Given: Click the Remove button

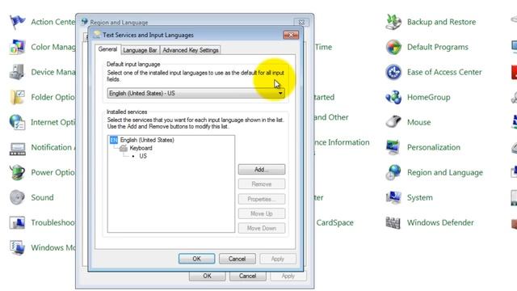Looking at the screenshot, I should point(262,184).
